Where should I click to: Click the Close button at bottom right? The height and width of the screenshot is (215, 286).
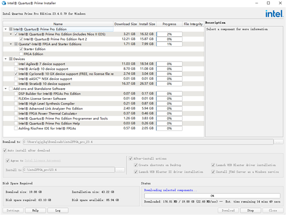click(273, 210)
